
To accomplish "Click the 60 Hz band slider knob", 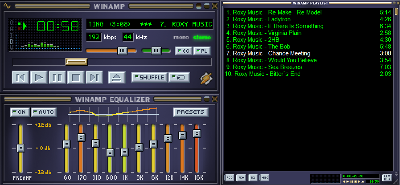I will 67,144.
